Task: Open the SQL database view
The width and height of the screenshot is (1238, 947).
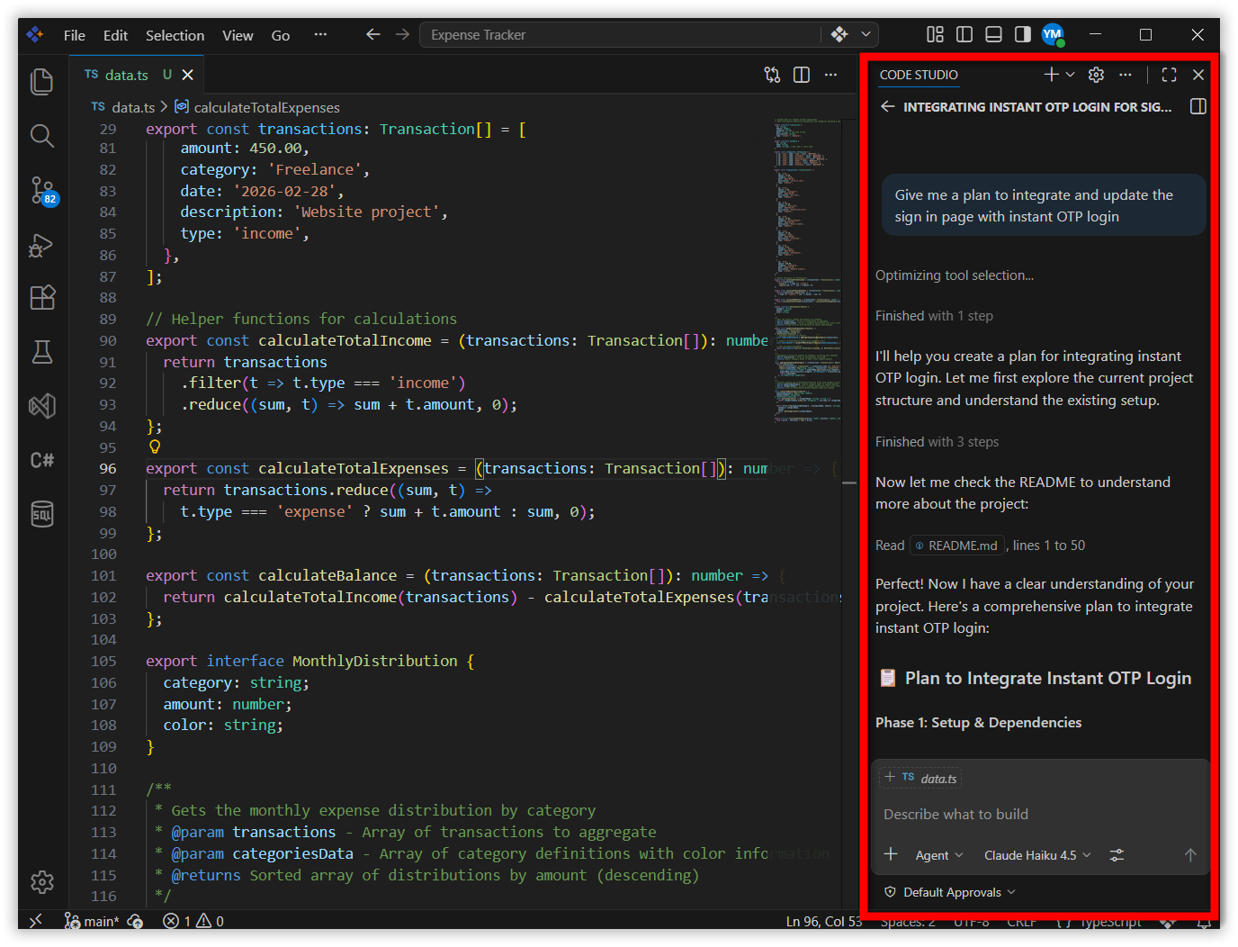Action: tap(42, 514)
